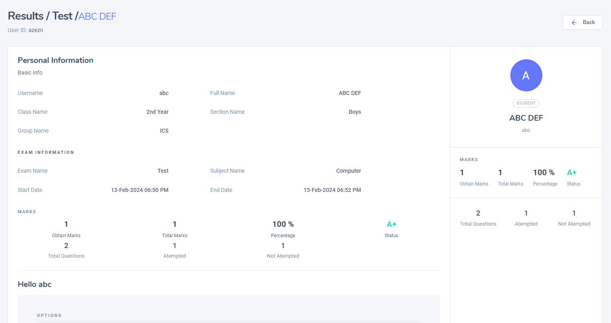Screen dimensions: 611x323
Task: Click the Hello abc heading
Action: 35,284
